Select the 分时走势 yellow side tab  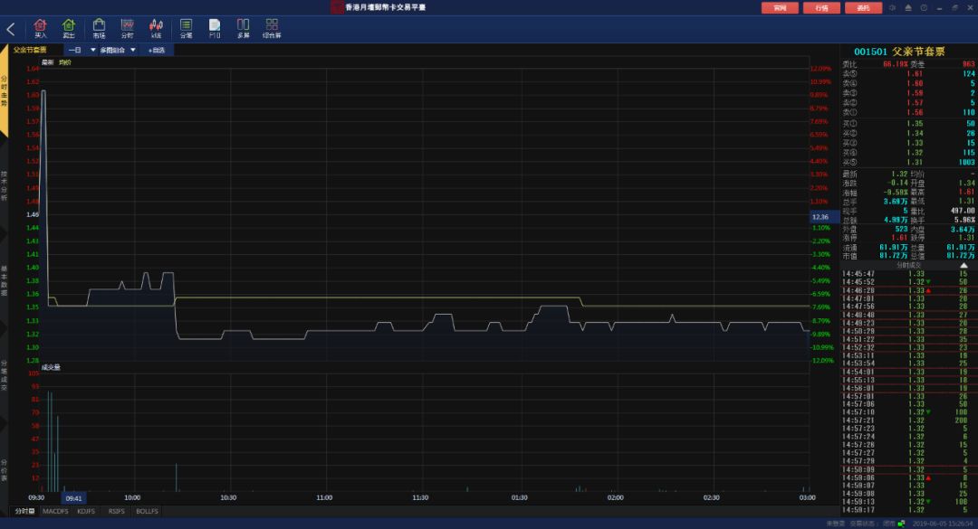(x=4, y=91)
